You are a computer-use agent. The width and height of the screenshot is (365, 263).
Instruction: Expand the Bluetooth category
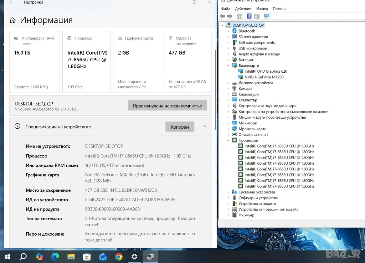click(x=228, y=31)
